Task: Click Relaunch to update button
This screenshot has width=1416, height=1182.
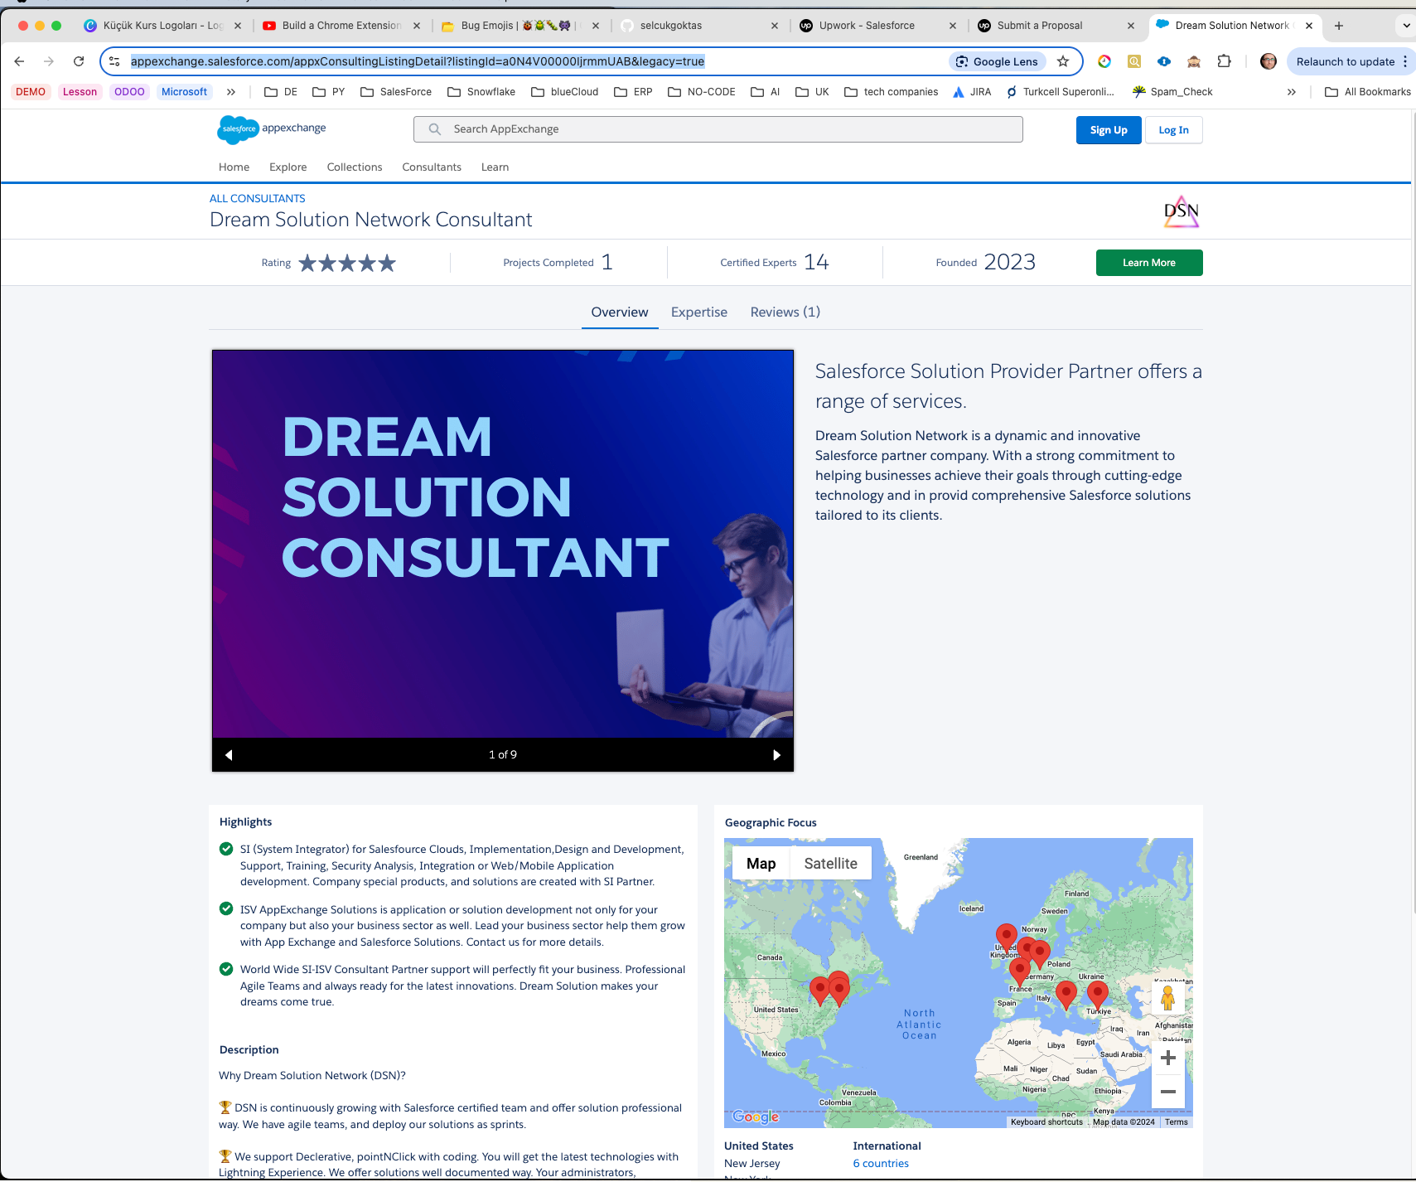Action: pos(1346,61)
